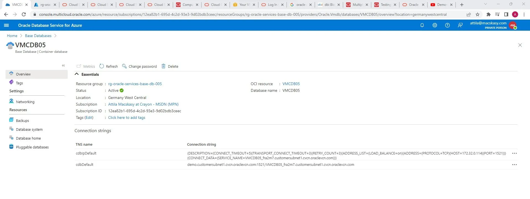Click Delete in the toolbar
The width and height of the screenshot is (530, 199).
pyautogui.click(x=170, y=66)
